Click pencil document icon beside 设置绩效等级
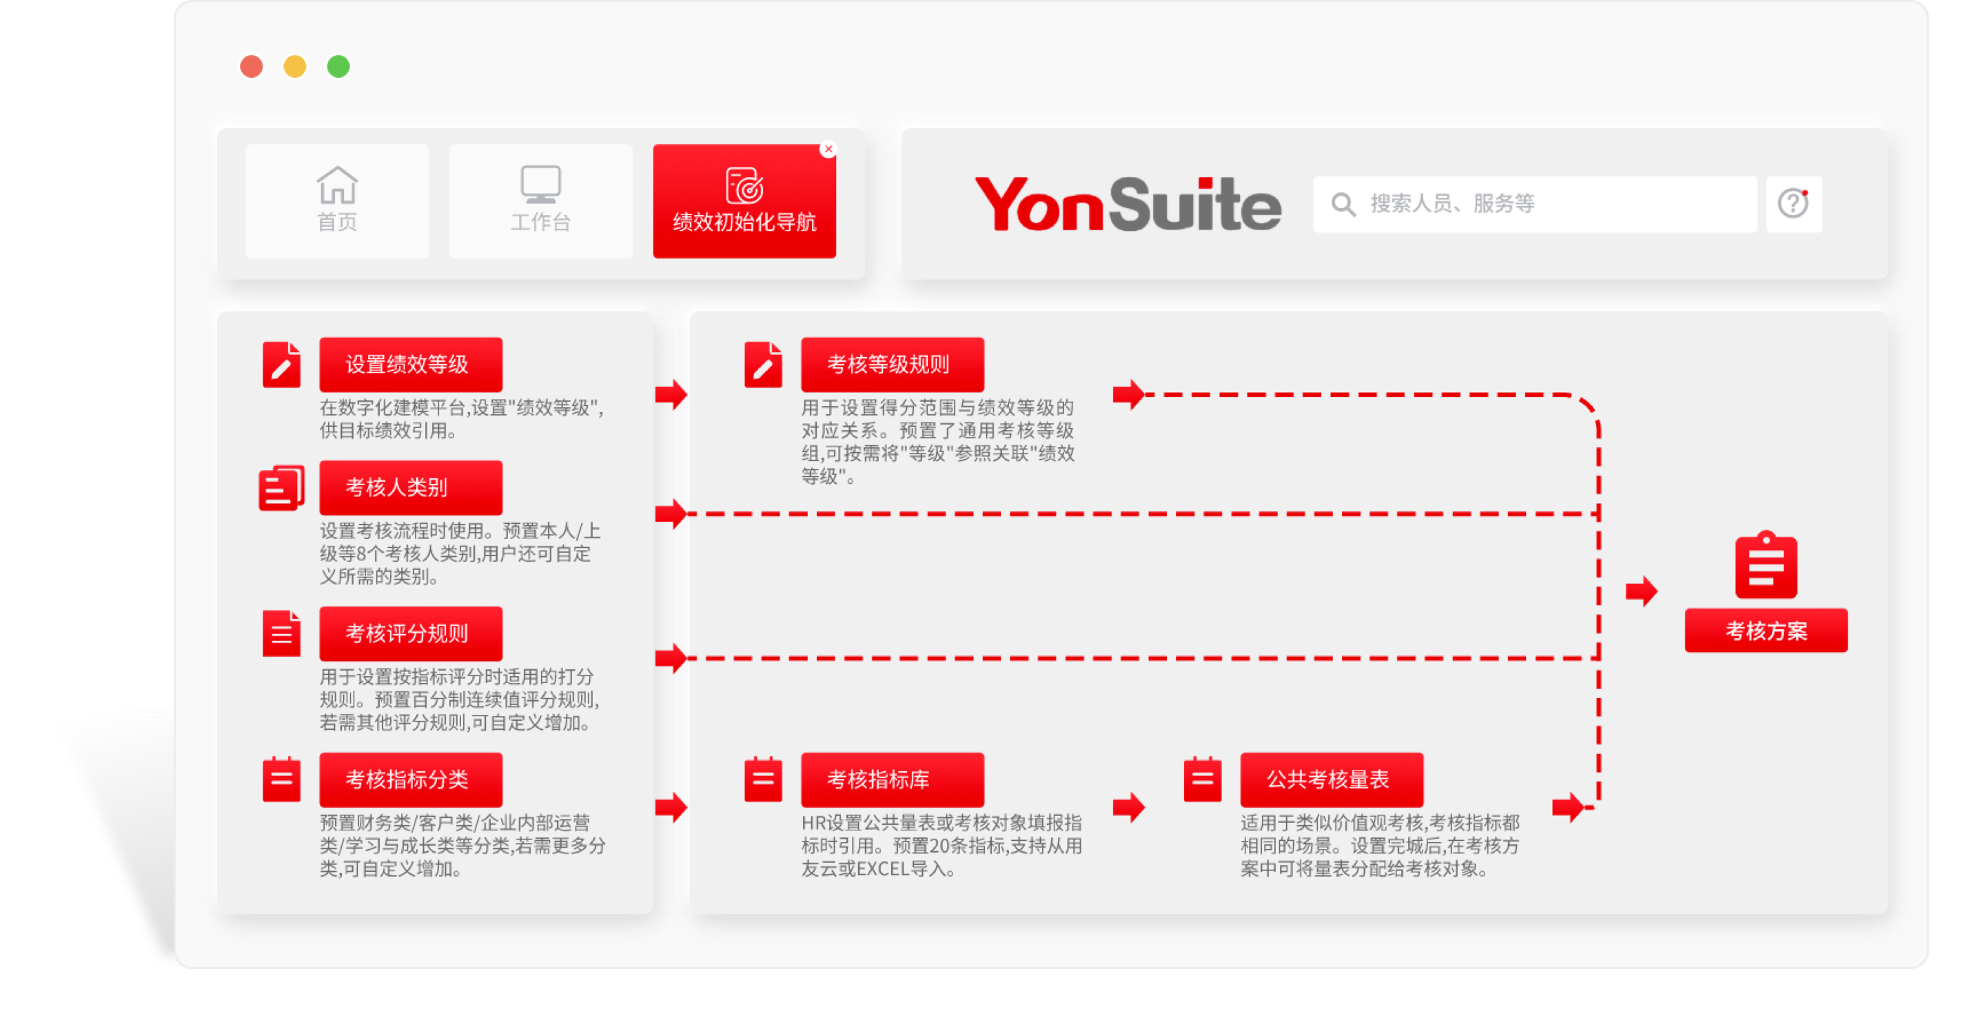This screenshot has width=1985, height=1020. click(x=281, y=365)
